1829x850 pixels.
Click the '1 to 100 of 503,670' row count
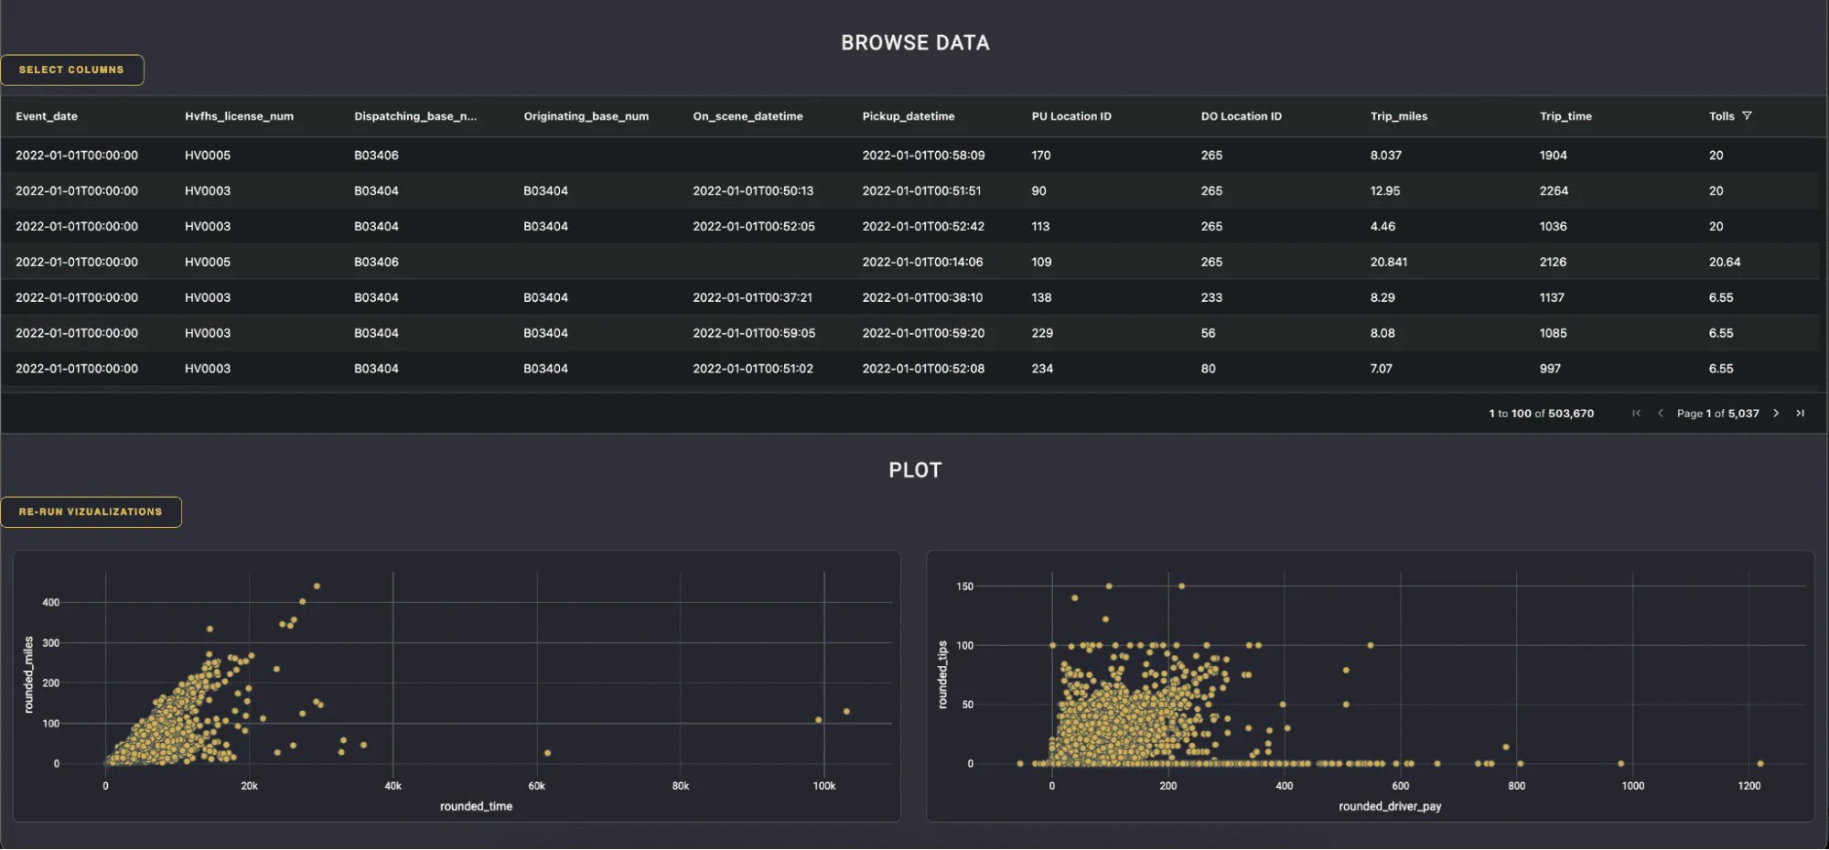point(1541,414)
